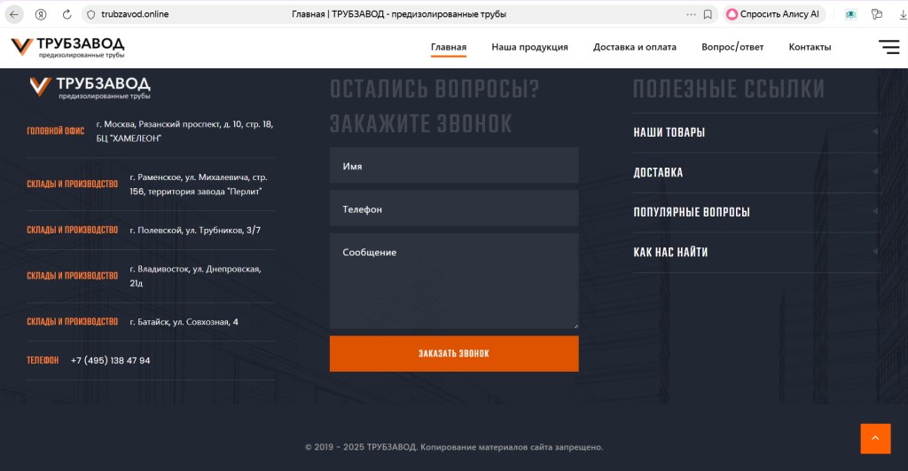Open the hamburger menu in the site header
The width and height of the screenshot is (908, 471).
tap(888, 47)
